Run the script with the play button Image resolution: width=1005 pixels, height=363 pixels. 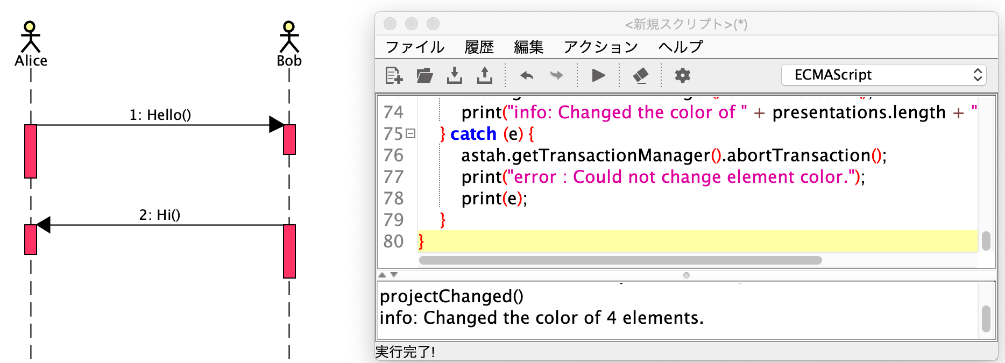point(598,75)
